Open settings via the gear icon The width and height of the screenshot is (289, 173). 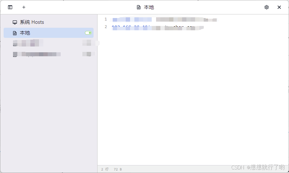point(267,7)
